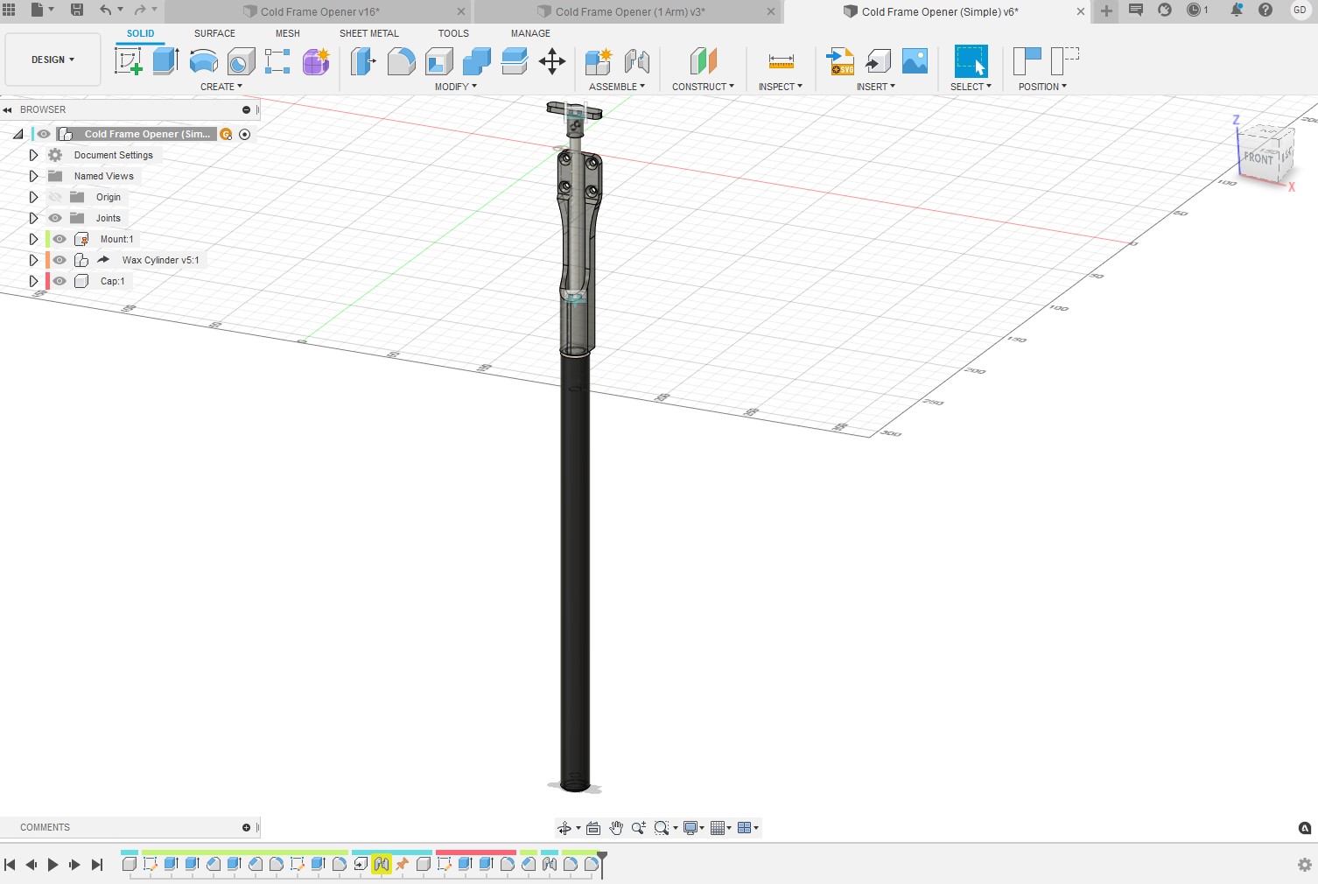Select the Offset Plane construct tool

pos(703,61)
